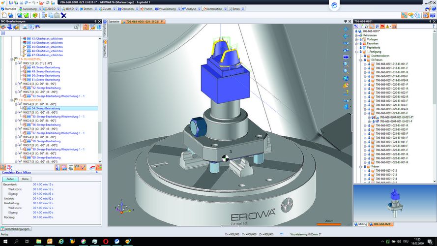This screenshot has width=437, height=246.
Task: Click the XY axis icon below operations tree
Action: click(10, 167)
